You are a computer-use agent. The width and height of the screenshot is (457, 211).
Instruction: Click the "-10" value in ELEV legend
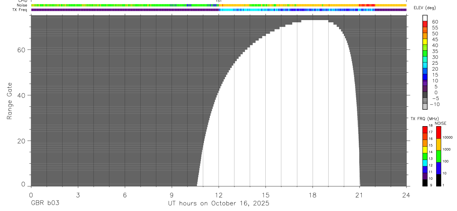click(434, 105)
